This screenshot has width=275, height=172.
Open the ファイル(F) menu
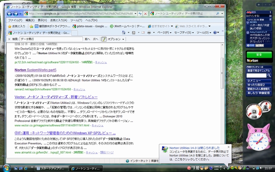pyautogui.click(x=15, y=20)
